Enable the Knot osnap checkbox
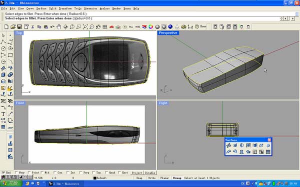300x187 pixels. click(x=119, y=173)
